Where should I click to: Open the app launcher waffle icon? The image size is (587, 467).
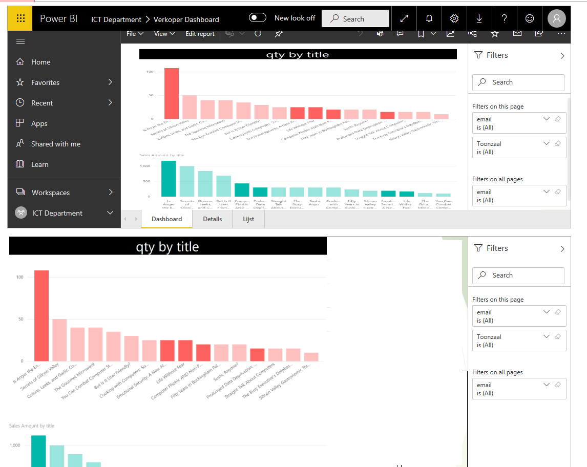tap(20, 18)
